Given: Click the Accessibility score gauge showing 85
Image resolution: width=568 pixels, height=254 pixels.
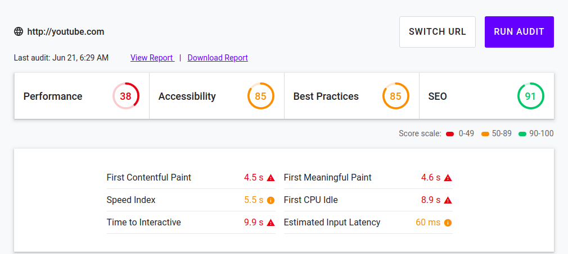Looking at the screenshot, I should pos(260,96).
